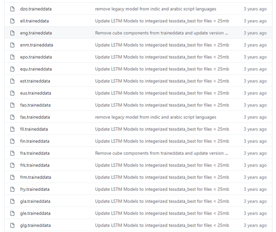
Task: Open commit message for eng.traineddata row
Action: click(x=161, y=33)
